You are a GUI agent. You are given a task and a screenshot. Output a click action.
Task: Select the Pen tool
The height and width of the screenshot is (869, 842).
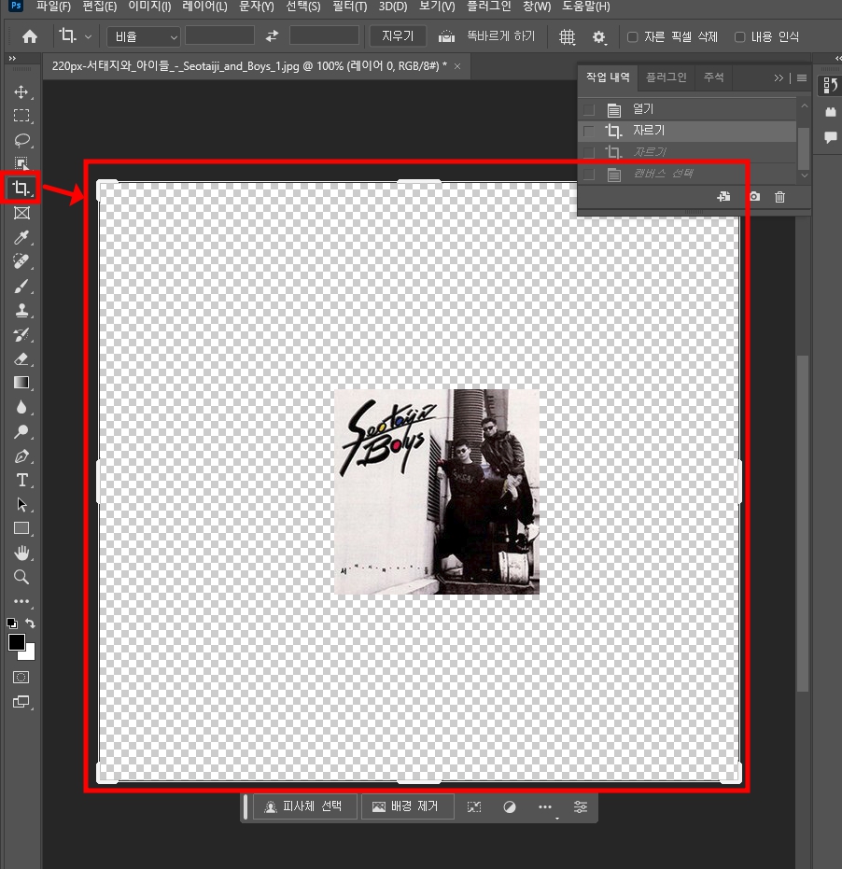[x=21, y=456]
